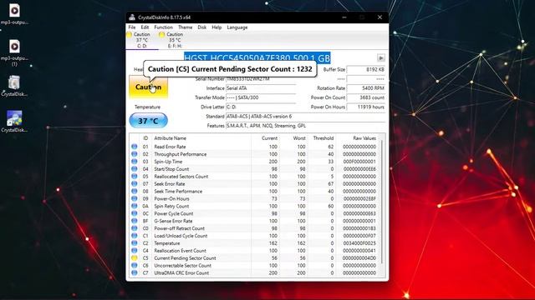Open the Edit menu
The image size is (535, 300).
pos(145,27)
